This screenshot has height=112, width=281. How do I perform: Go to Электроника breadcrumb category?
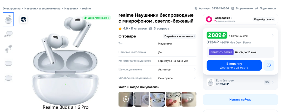tap(12, 8)
